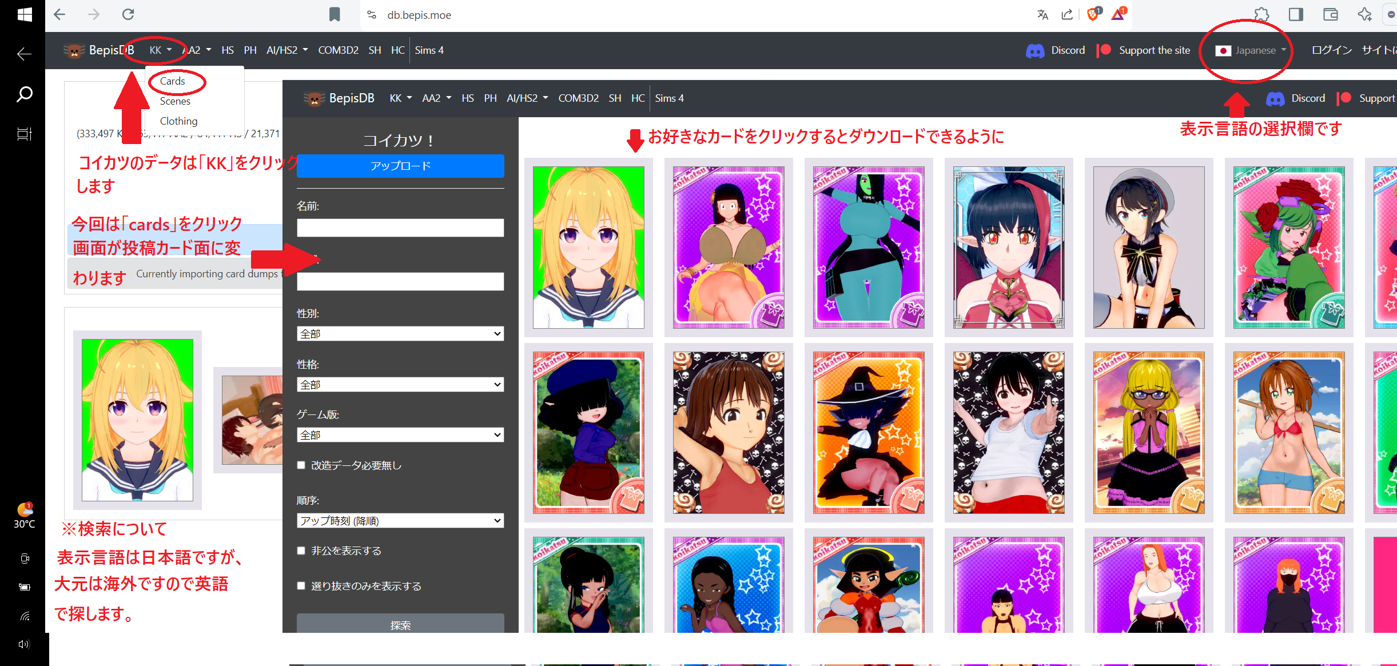Open the blonde twin-tail girl with glasses card
1397x666 pixels.
click(x=1149, y=433)
